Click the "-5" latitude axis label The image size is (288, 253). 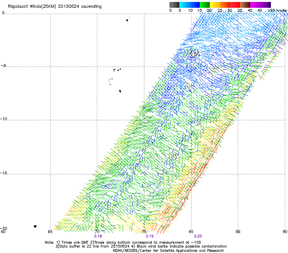coord(4,66)
